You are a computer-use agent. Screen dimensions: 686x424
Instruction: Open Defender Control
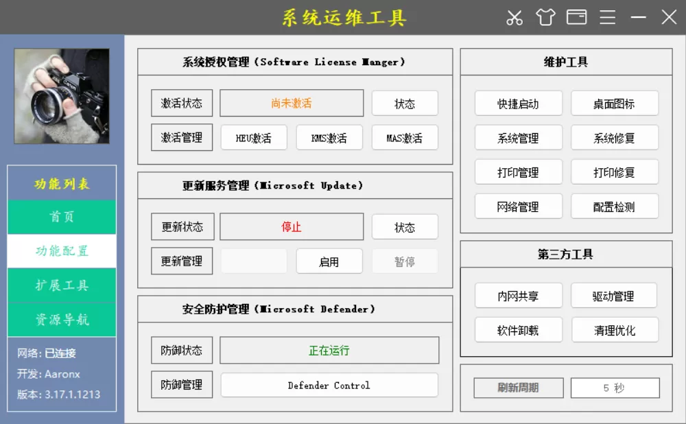pyautogui.click(x=329, y=385)
